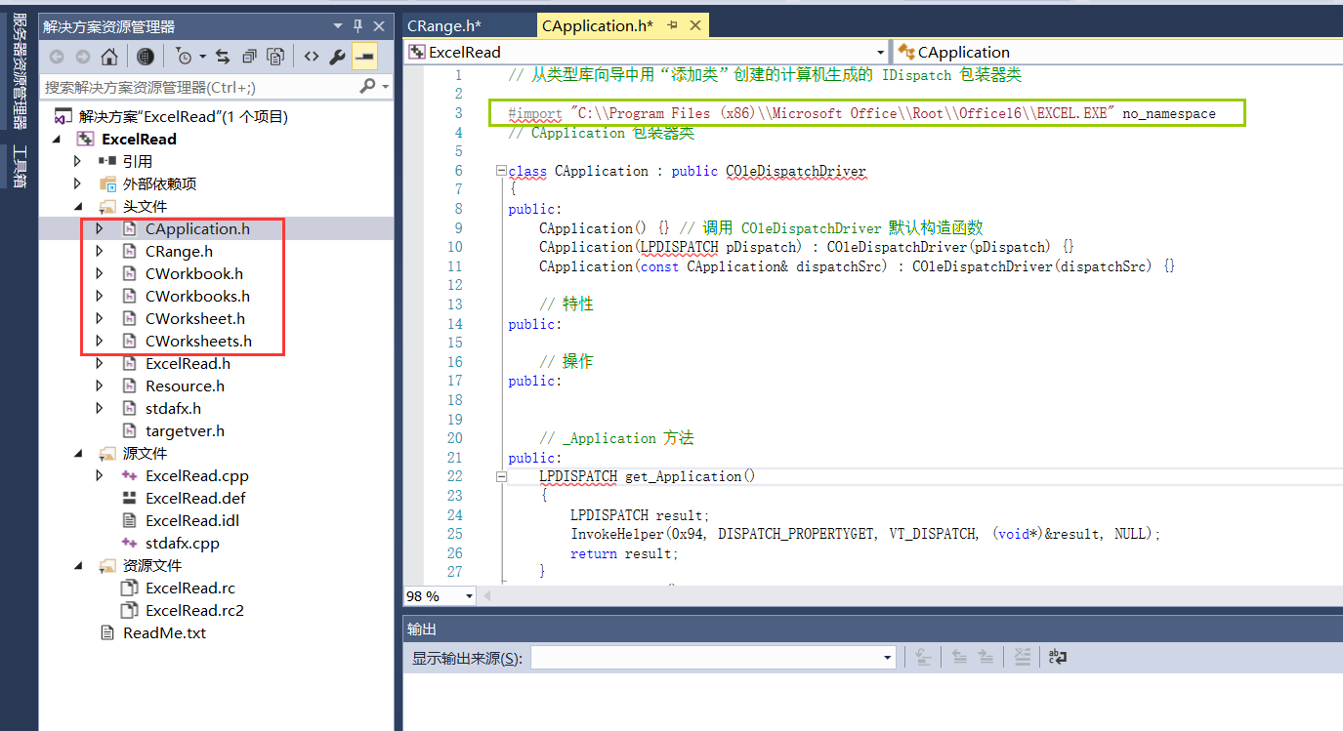Collapse the ExcelRead project node
This screenshot has height=731, width=1343.
56,139
